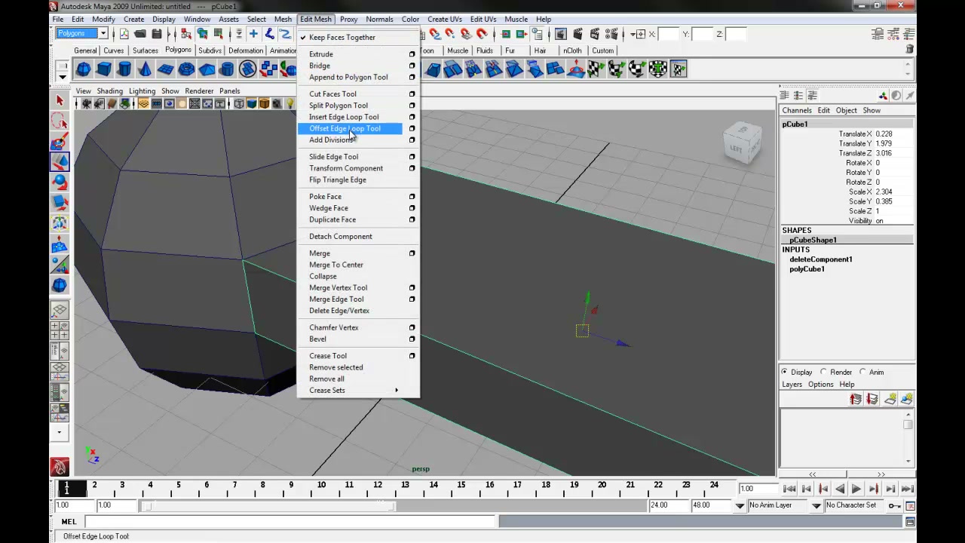This screenshot has height=543, width=965.
Task: Select the Anim radio button
Action: point(862,372)
